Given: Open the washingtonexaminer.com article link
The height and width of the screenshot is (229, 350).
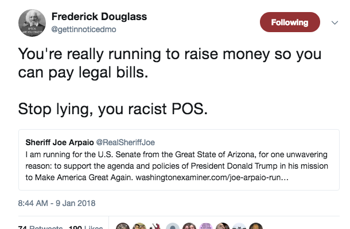Looking at the screenshot, I should [212, 177].
